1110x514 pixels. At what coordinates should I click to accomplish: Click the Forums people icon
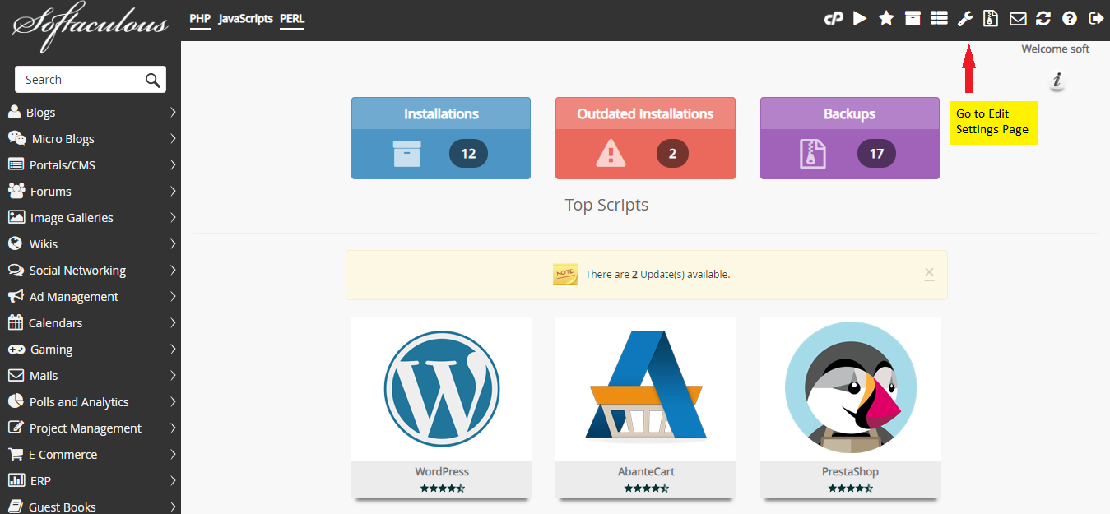click(16, 191)
